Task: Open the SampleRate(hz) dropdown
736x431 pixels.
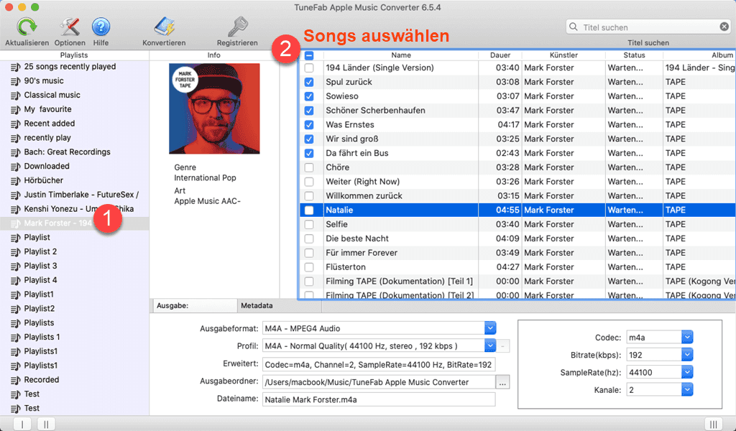Action: click(x=687, y=372)
